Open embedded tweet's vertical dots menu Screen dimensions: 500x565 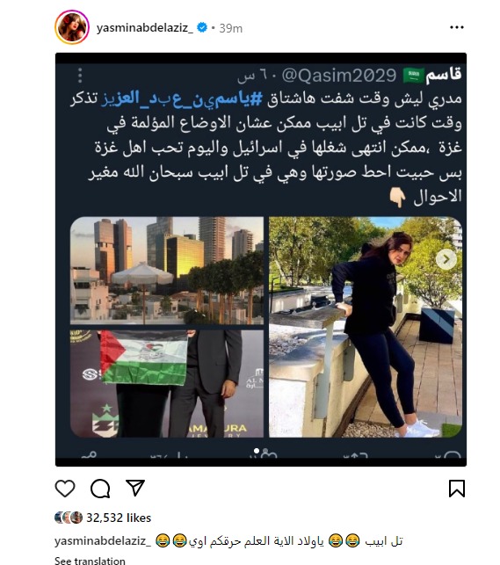[80, 76]
